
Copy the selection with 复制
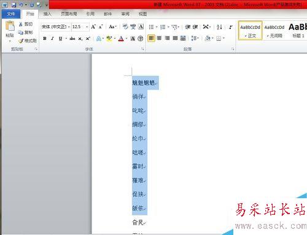25,33
